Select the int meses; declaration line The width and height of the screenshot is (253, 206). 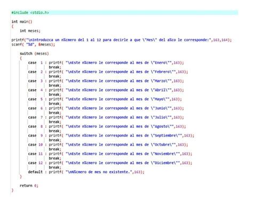coord(30,31)
